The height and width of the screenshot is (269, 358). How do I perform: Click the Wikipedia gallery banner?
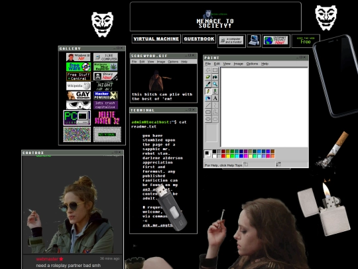pyautogui.click(x=78, y=86)
